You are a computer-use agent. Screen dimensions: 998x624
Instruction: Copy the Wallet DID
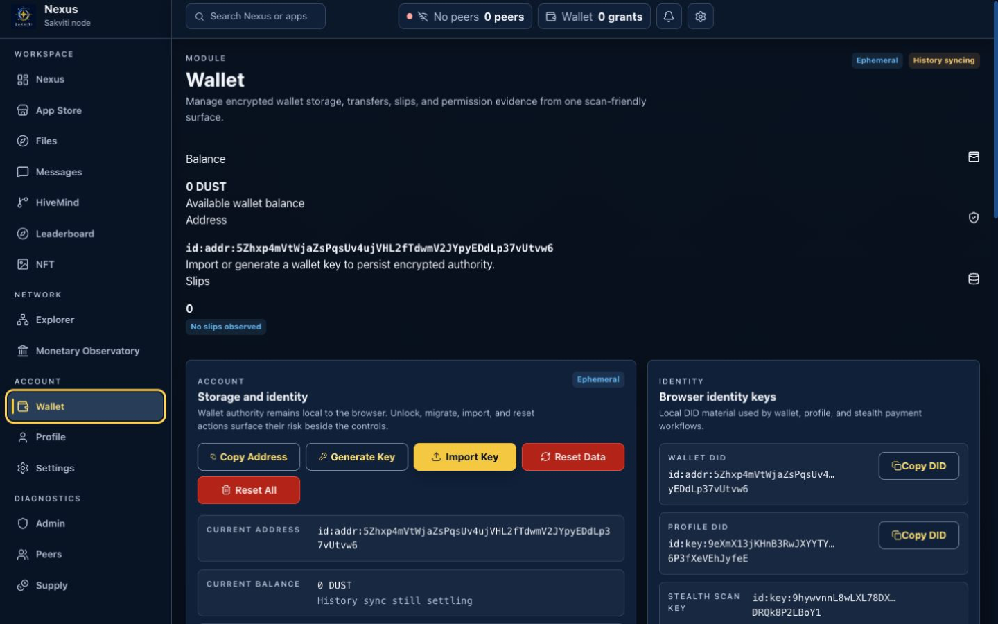919,466
